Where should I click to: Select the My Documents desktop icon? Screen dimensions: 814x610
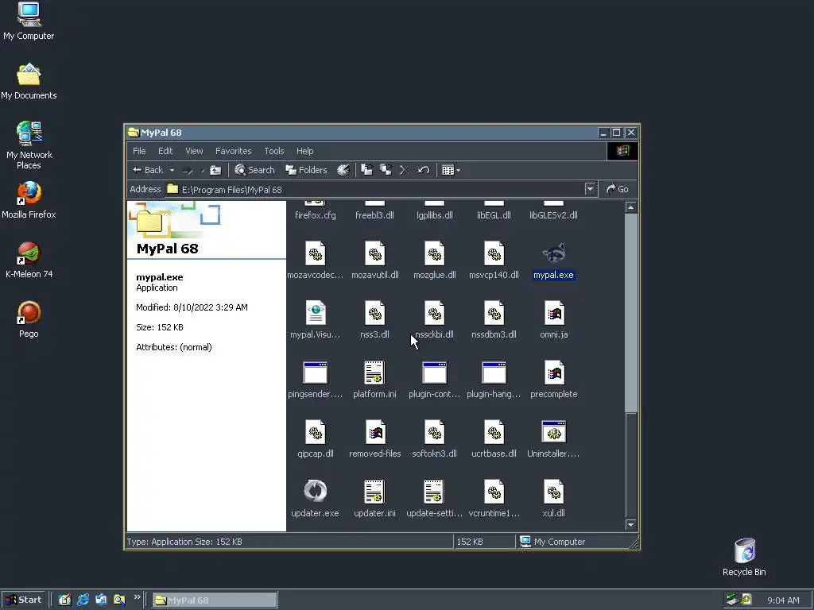(x=29, y=81)
